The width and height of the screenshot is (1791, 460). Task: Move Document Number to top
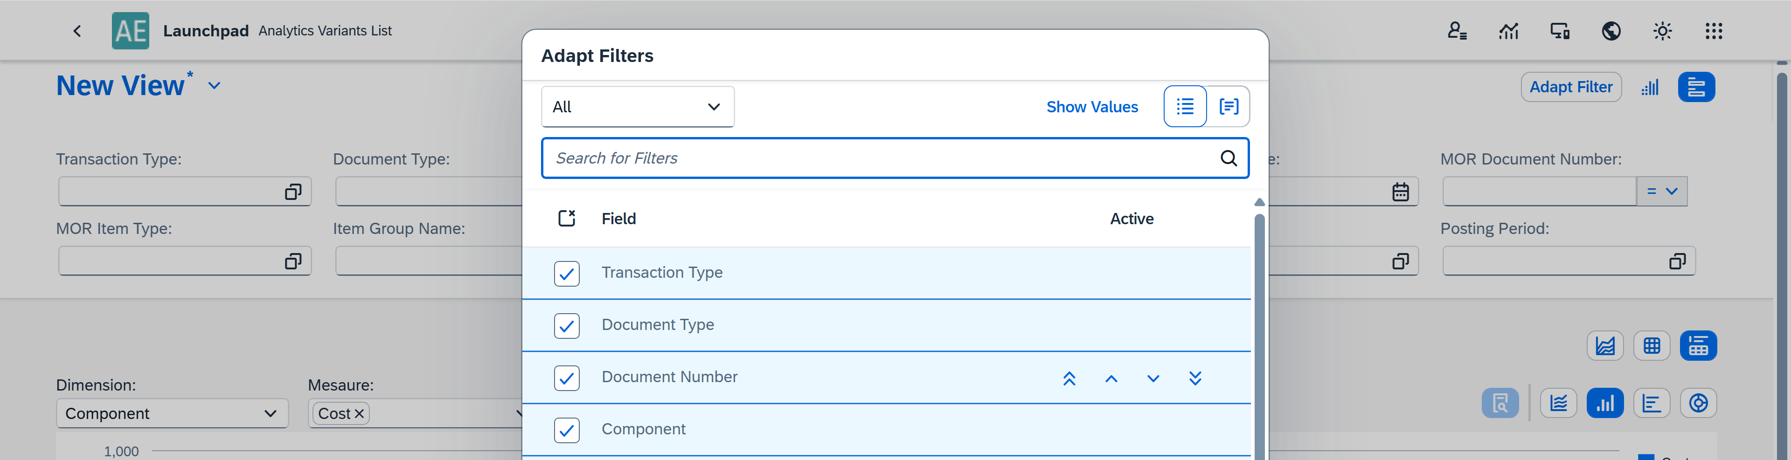1069,378
